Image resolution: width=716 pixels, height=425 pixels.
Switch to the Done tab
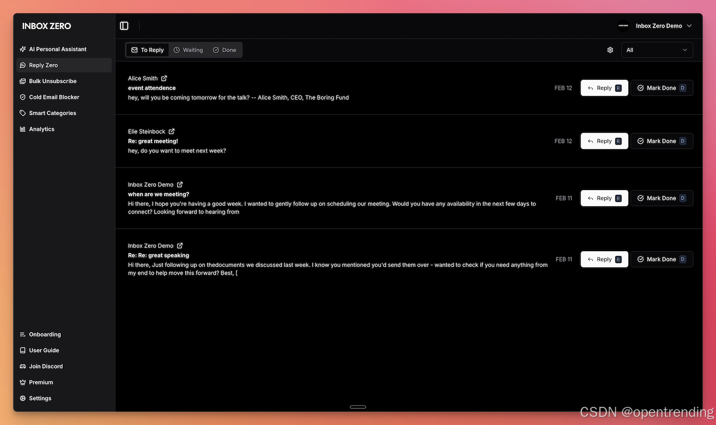[x=224, y=50]
